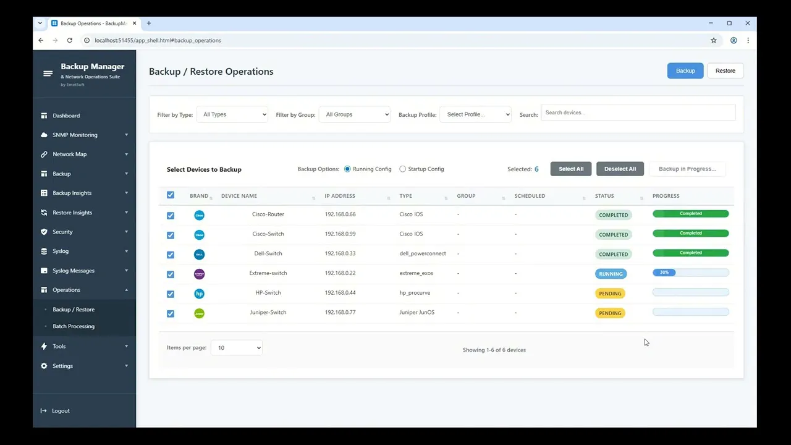Open the Chrome three-dot menu
The image size is (791, 445).
pos(748,40)
